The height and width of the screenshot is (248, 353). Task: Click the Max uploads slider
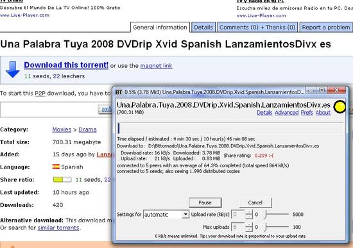coord(277,227)
